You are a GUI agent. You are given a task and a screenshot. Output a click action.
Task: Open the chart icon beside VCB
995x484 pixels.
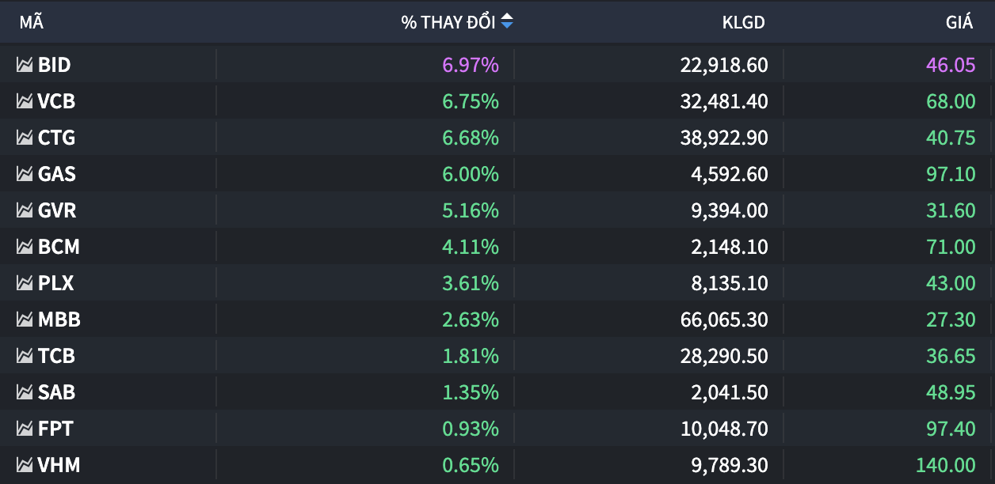(25, 101)
